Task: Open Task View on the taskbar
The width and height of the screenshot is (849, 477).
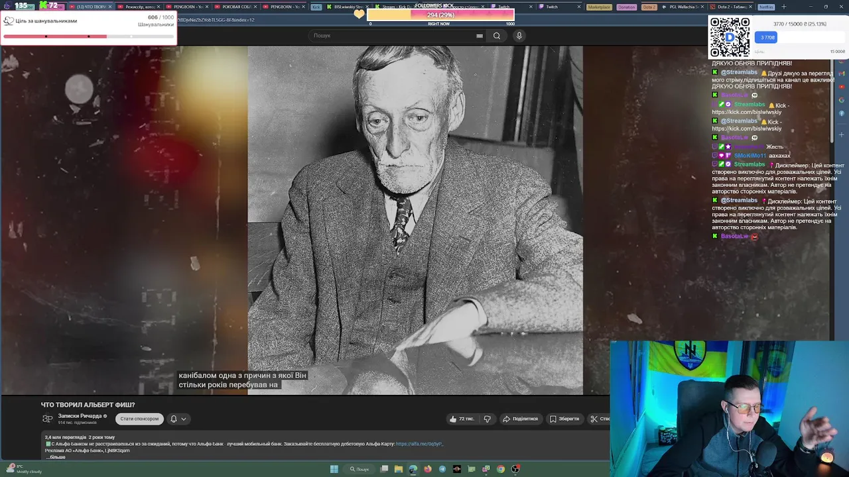Action: [x=384, y=469]
